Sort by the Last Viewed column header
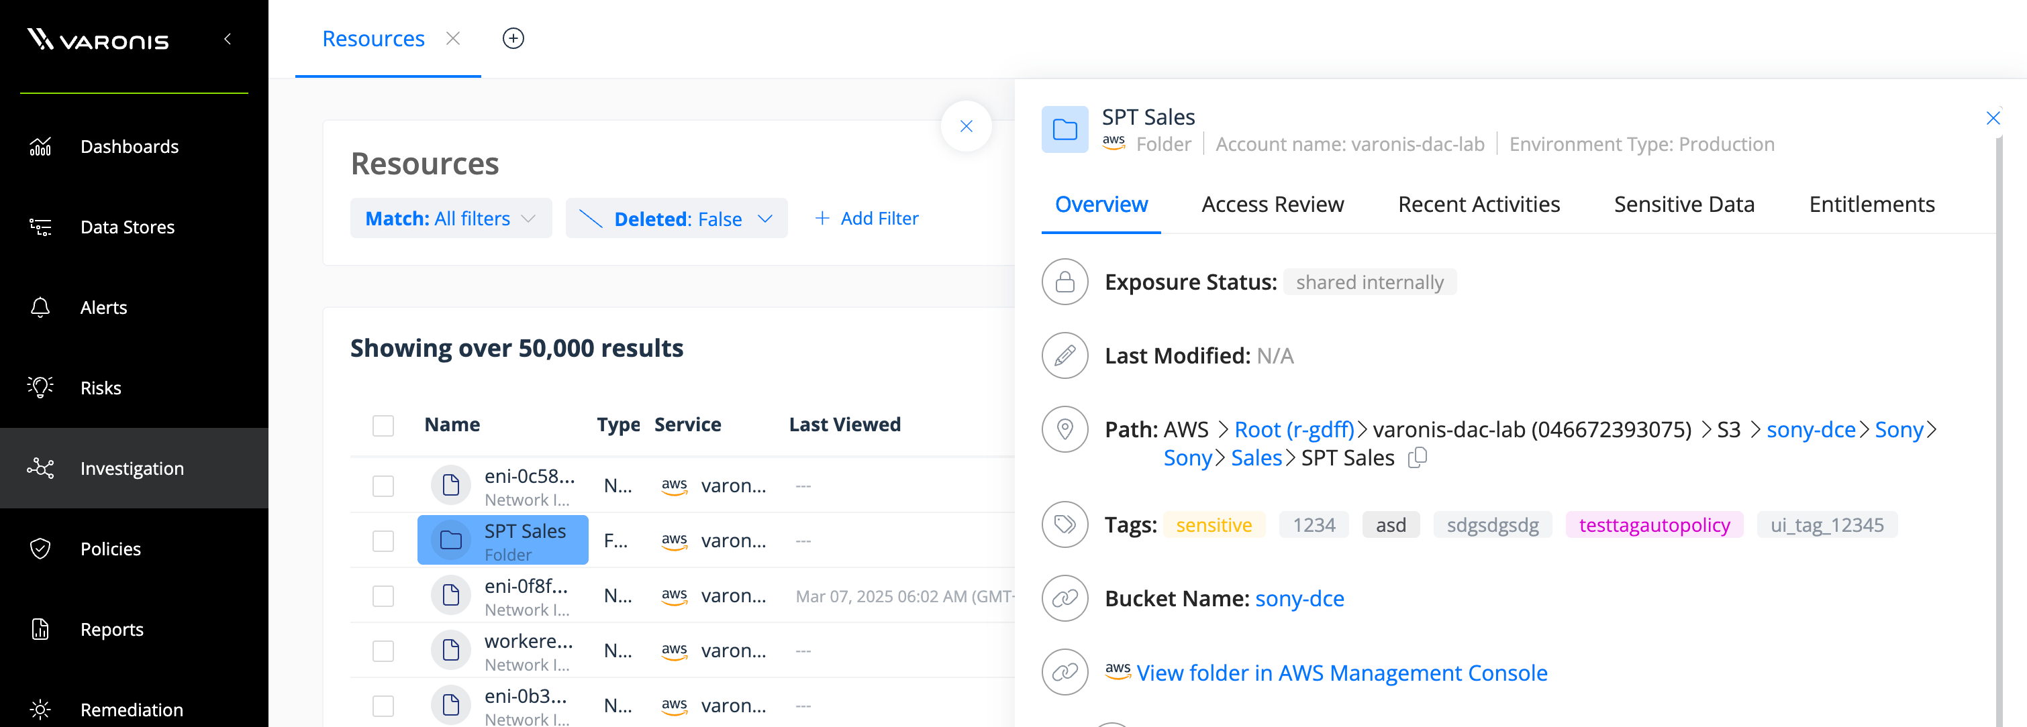Screen dimensions: 2027x727 click(845, 425)
